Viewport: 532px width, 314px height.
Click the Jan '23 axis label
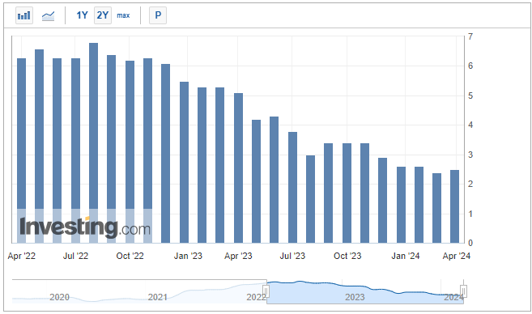pos(188,256)
